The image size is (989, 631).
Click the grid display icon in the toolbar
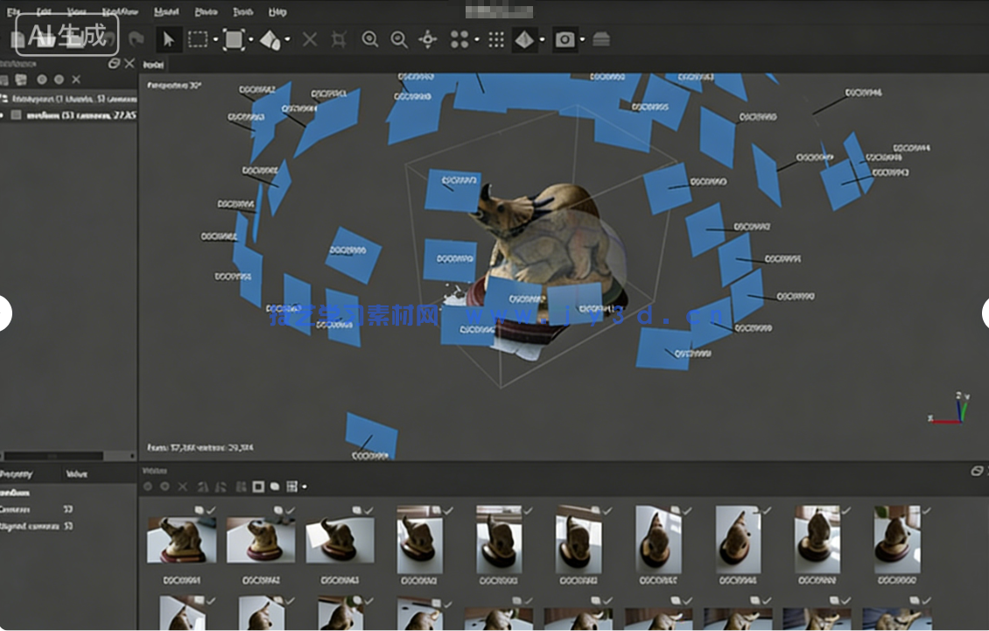click(x=495, y=39)
